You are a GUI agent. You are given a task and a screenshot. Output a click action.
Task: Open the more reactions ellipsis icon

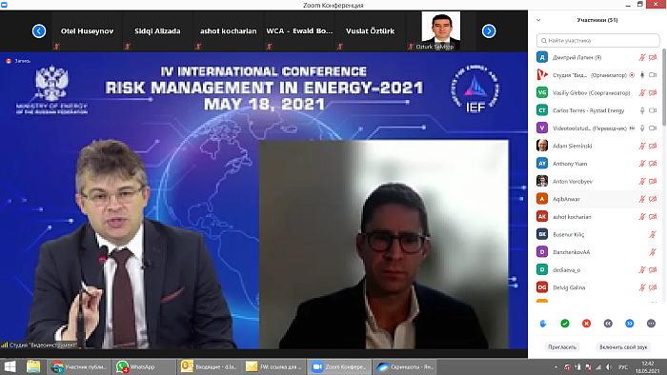click(x=651, y=324)
